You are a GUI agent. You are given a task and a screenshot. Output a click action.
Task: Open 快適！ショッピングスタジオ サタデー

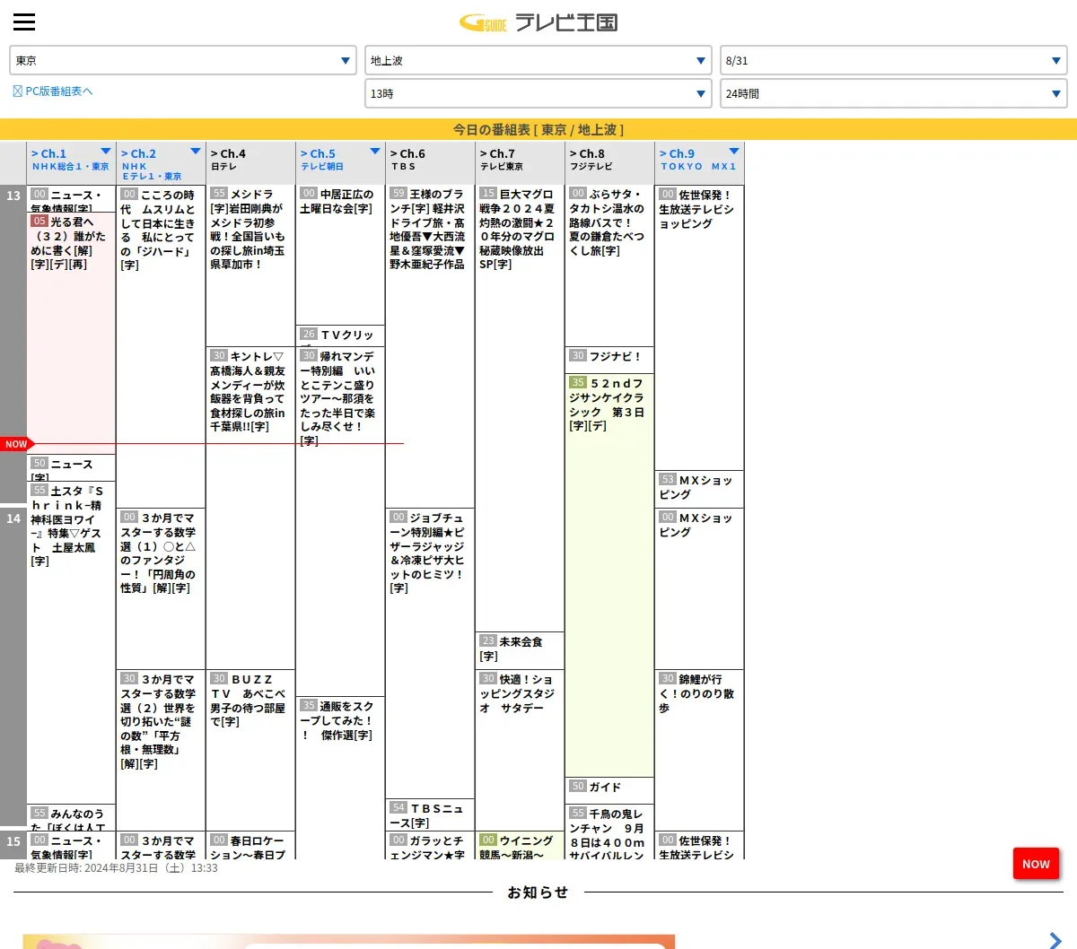click(520, 750)
